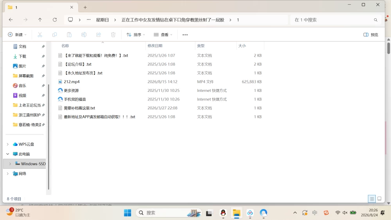391x220 pixels.
Task: Navigate to 星期日 breadcrumb
Action: coord(102,20)
